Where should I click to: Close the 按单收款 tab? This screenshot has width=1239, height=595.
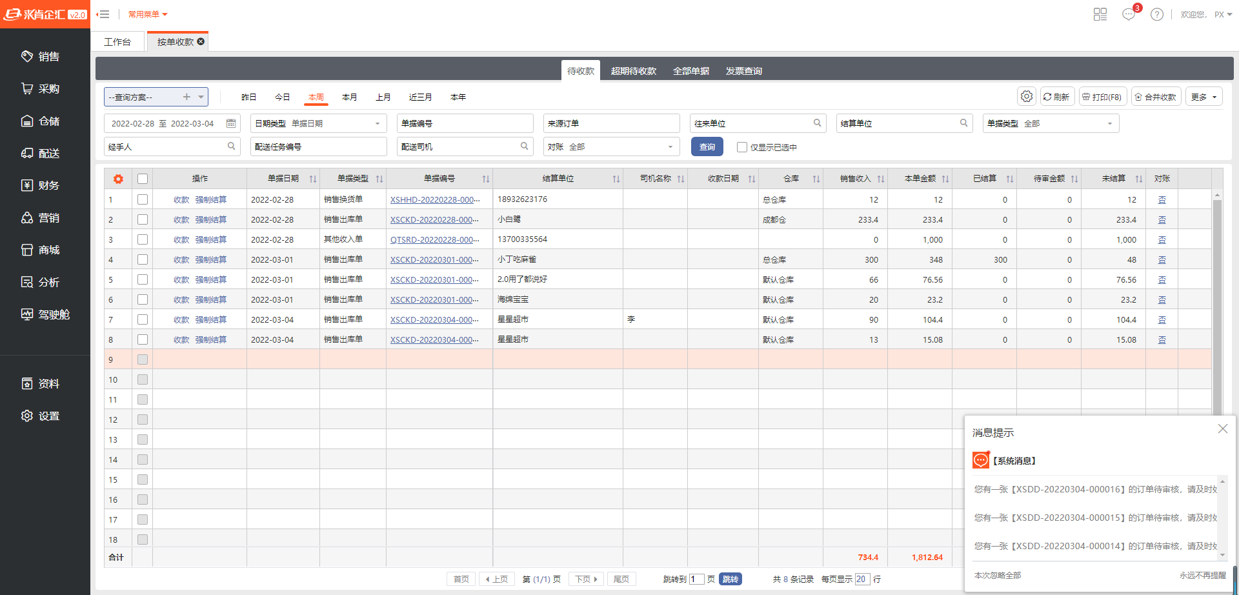(201, 41)
